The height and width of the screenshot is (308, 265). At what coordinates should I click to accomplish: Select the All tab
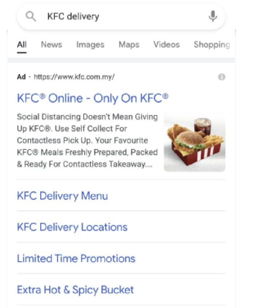click(x=22, y=45)
